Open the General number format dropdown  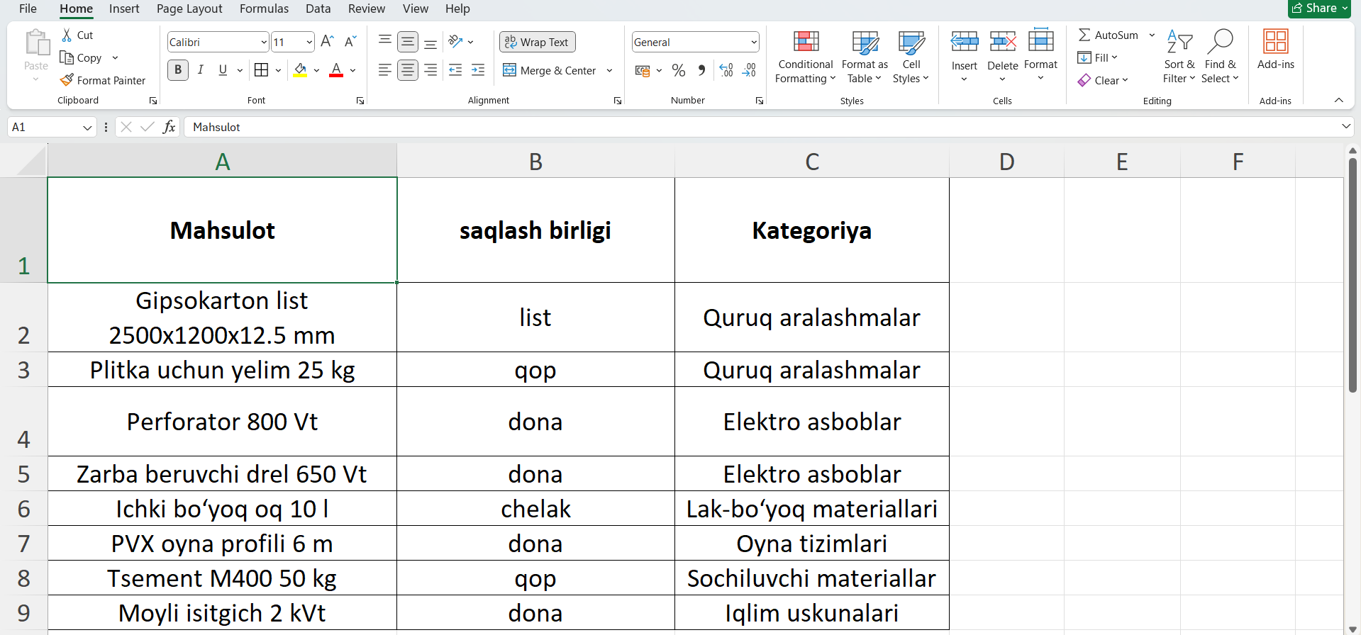pos(753,43)
